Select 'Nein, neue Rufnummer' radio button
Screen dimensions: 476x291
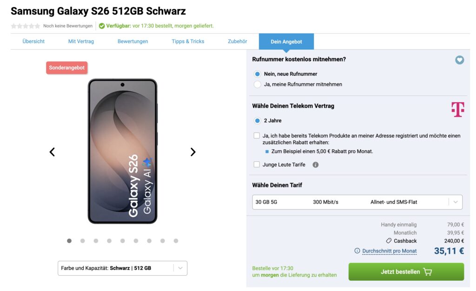point(258,74)
